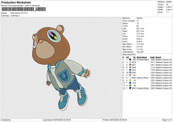
Task: Click the 'Colorway 1' value
Action: point(15,16)
